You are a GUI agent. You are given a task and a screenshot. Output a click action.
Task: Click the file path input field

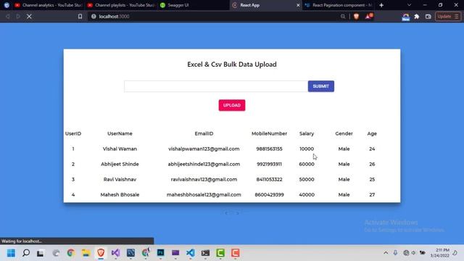coord(216,86)
